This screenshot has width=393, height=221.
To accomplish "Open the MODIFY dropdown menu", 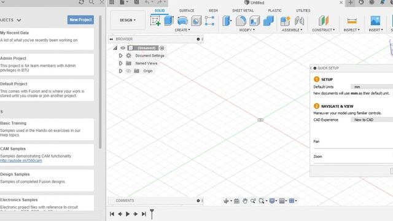I will coord(247,30).
